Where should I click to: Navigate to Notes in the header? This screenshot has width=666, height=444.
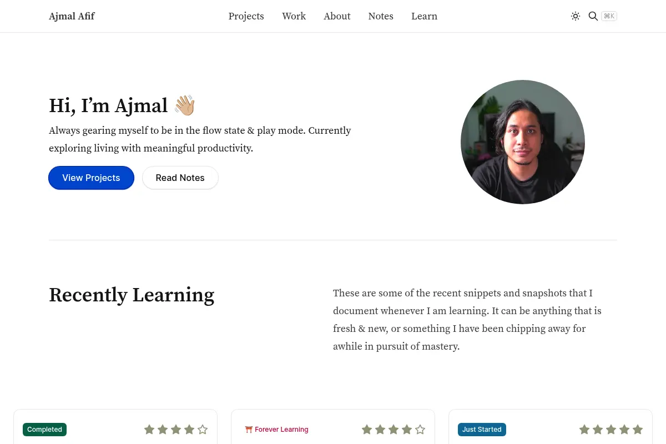click(381, 16)
